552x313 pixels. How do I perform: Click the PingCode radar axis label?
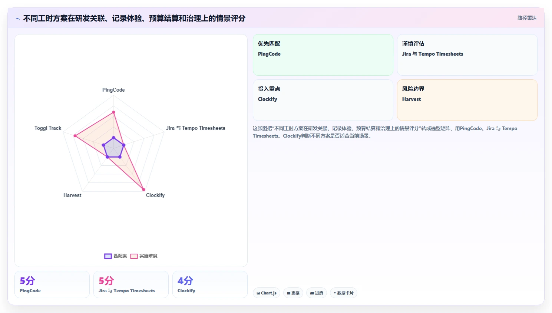coord(113,90)
